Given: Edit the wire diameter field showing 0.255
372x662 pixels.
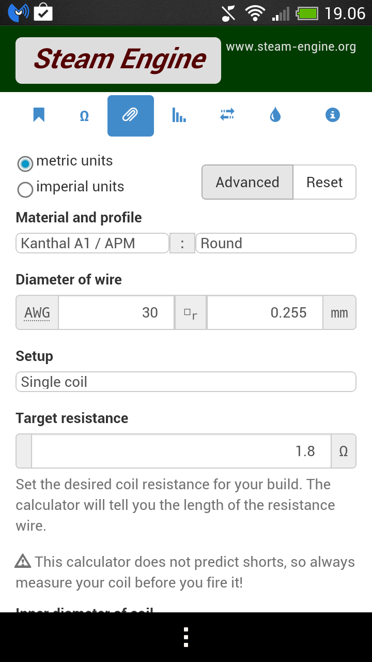Looking at the screenshot, I should [265, 312].
